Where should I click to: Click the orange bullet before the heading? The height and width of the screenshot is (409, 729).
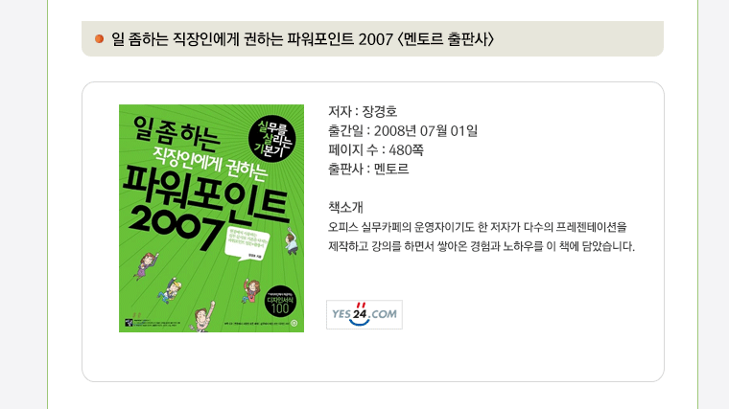click(x=99, y=38)
